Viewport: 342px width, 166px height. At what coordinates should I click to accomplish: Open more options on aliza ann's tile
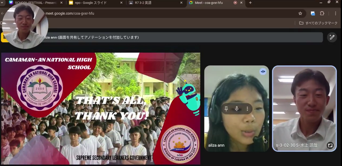247,109
